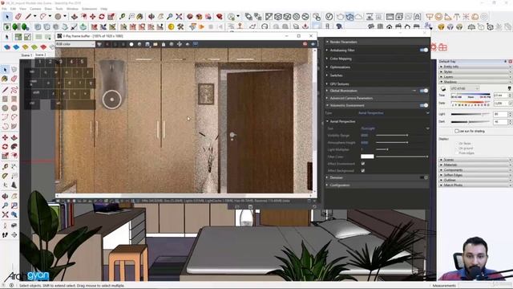Expand the Layers tray panel
Viewport: 513px width, 289px height.
[475, 77]
